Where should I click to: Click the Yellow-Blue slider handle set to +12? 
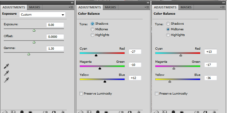click(105, 81)
